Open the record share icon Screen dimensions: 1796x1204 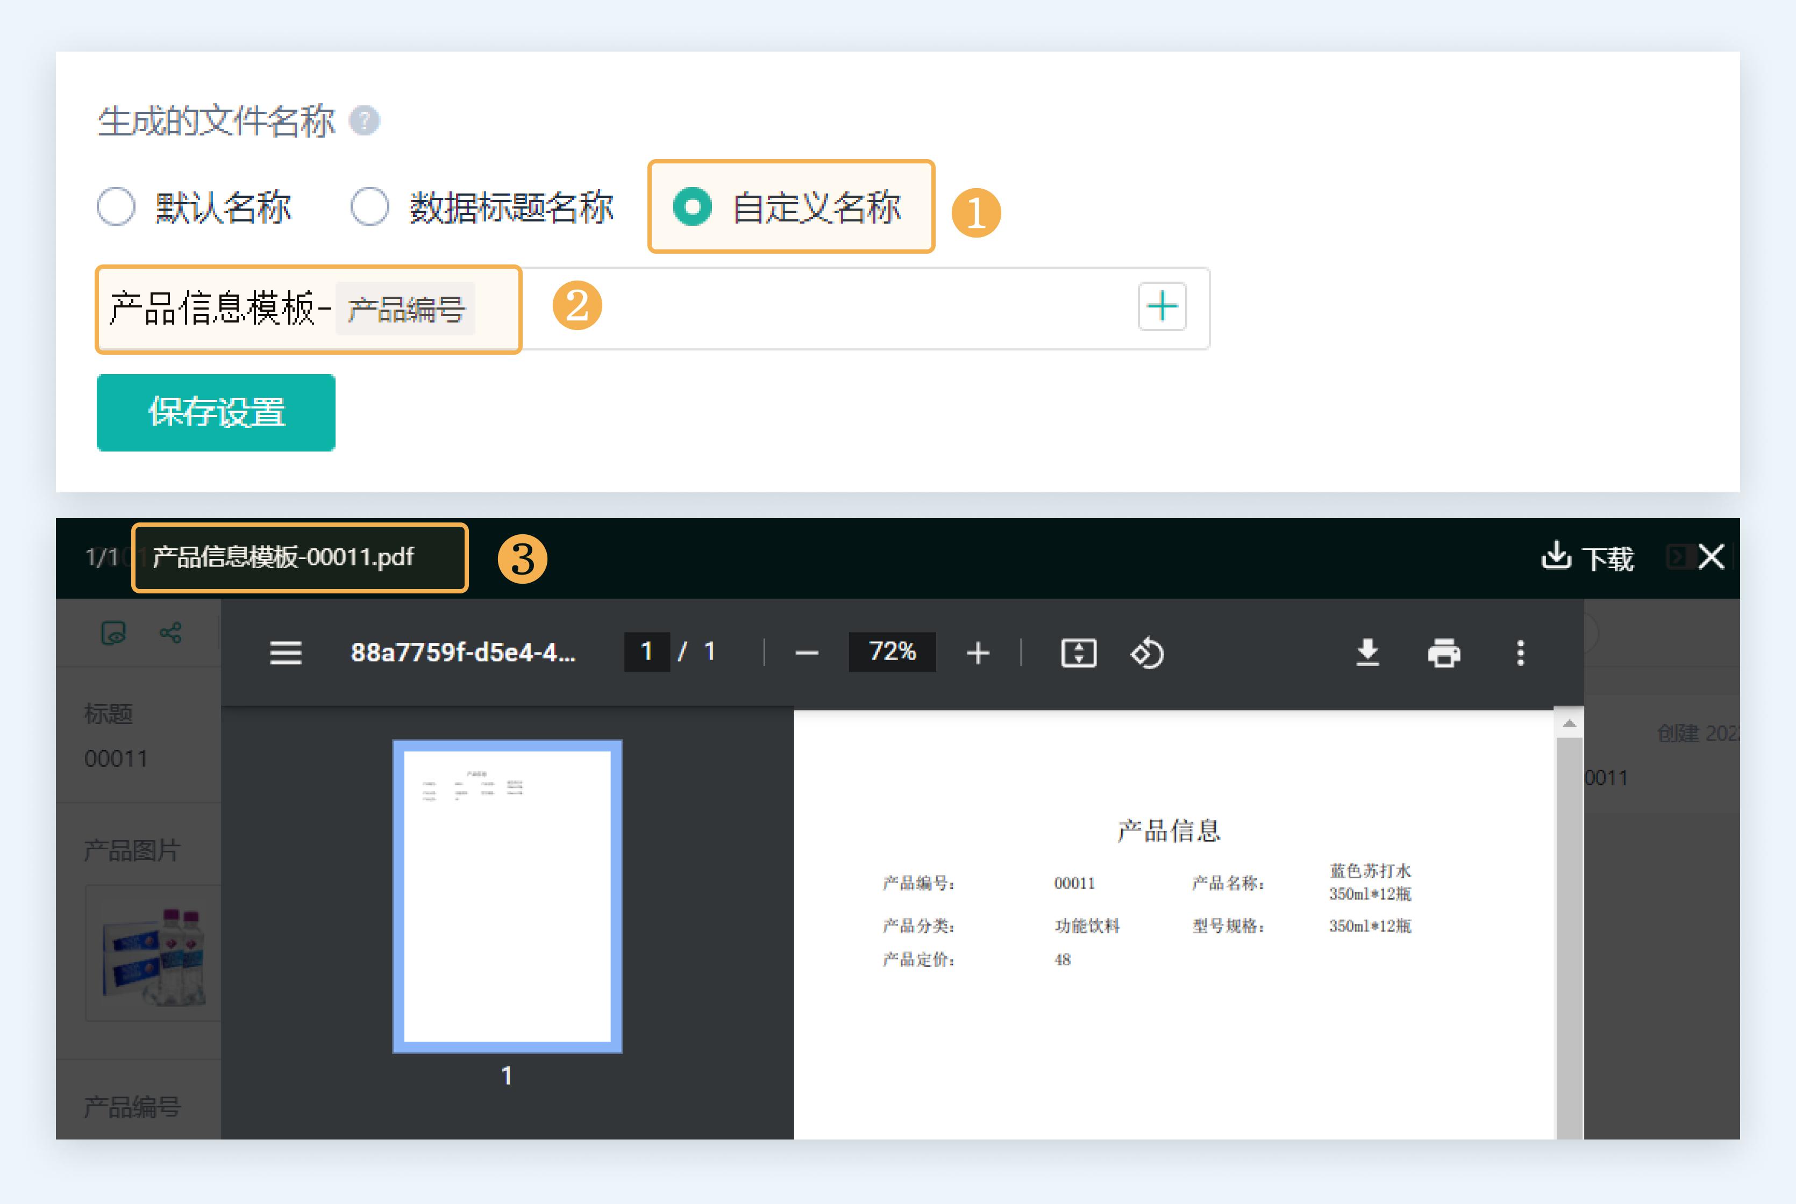point(170,632)
